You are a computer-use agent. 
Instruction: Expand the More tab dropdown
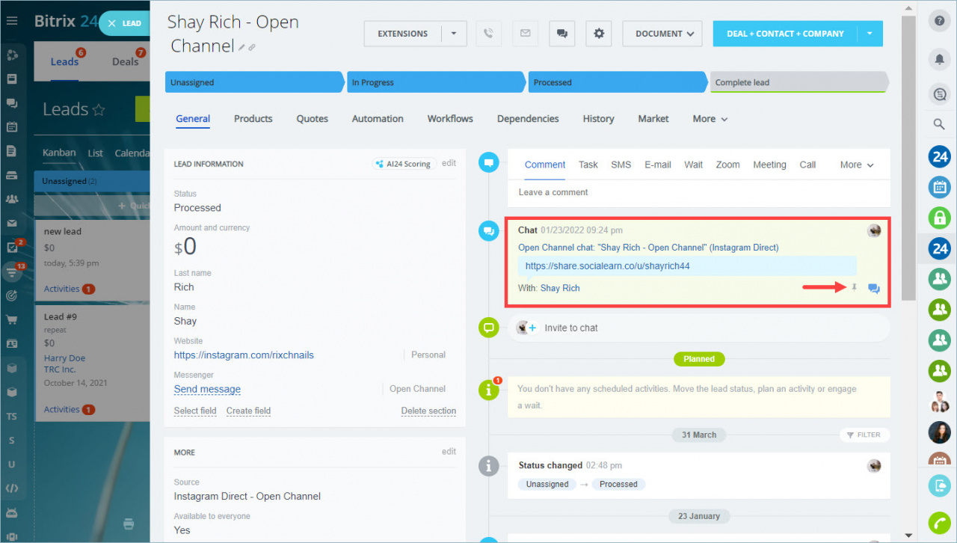pos(710,119)
